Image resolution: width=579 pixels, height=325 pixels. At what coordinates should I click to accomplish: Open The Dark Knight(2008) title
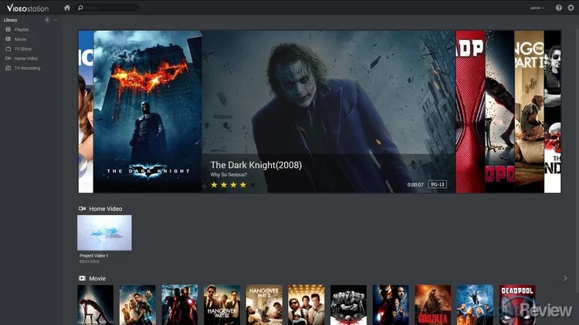[256, 165]
